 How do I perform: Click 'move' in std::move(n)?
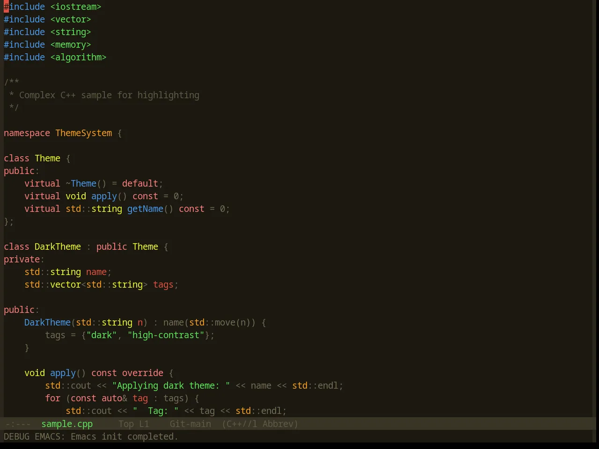225,322
